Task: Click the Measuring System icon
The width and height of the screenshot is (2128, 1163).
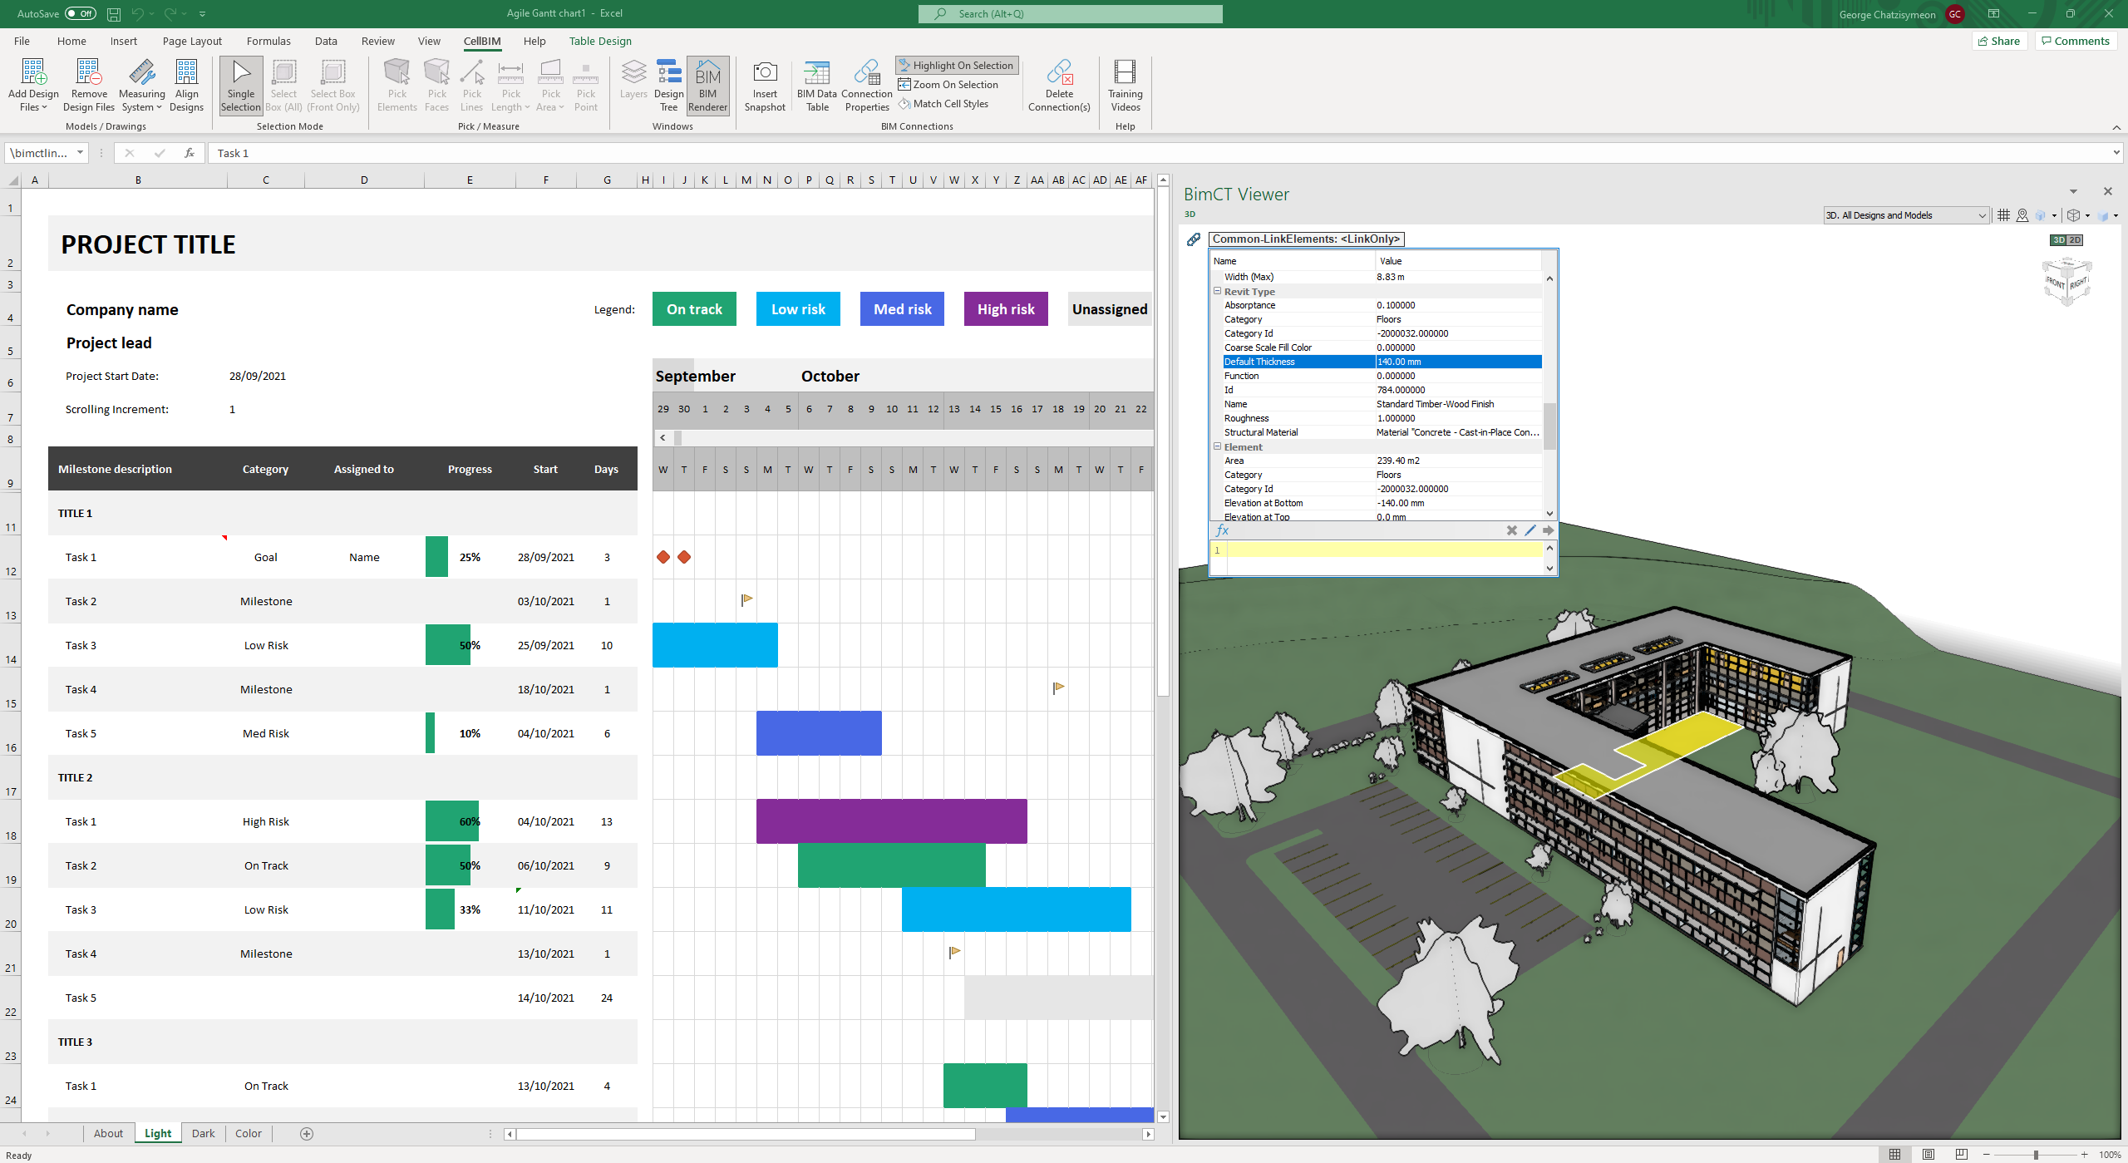Action: [x=141, y=73]
